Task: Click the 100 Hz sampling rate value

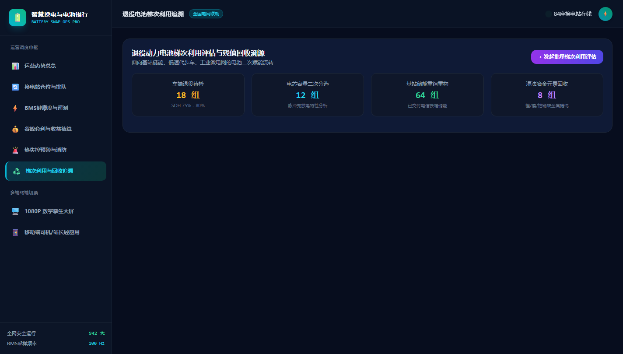Action: pos(97,343)
